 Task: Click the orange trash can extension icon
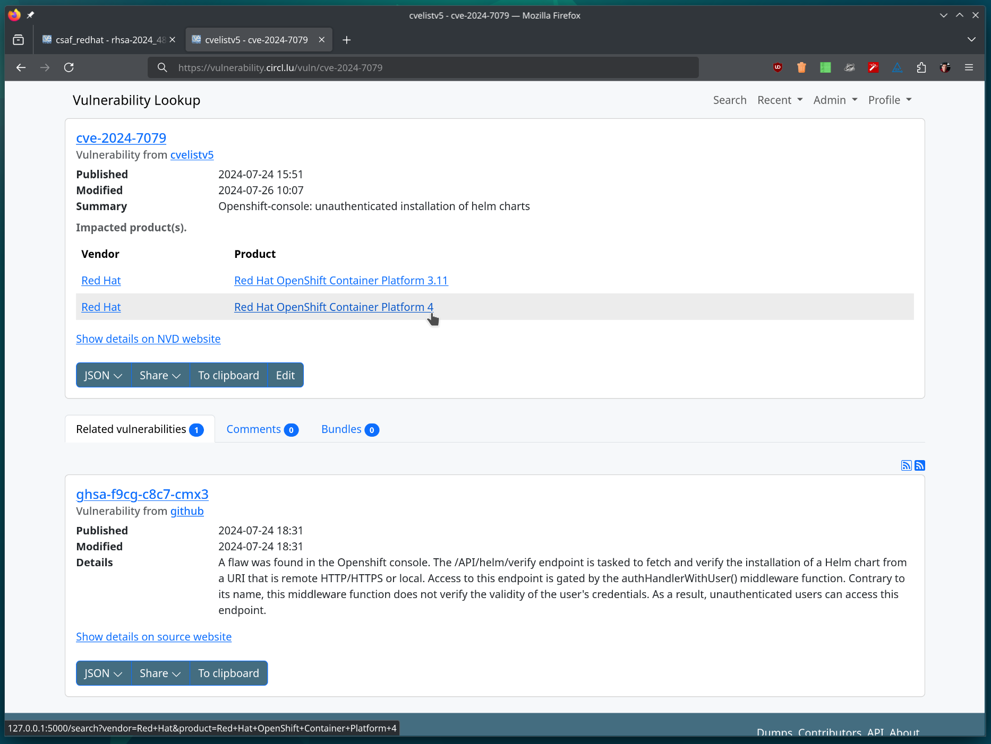801,67
